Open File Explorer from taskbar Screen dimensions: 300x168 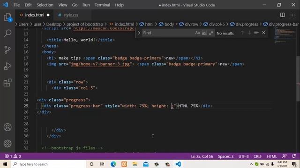coord(135,164)
